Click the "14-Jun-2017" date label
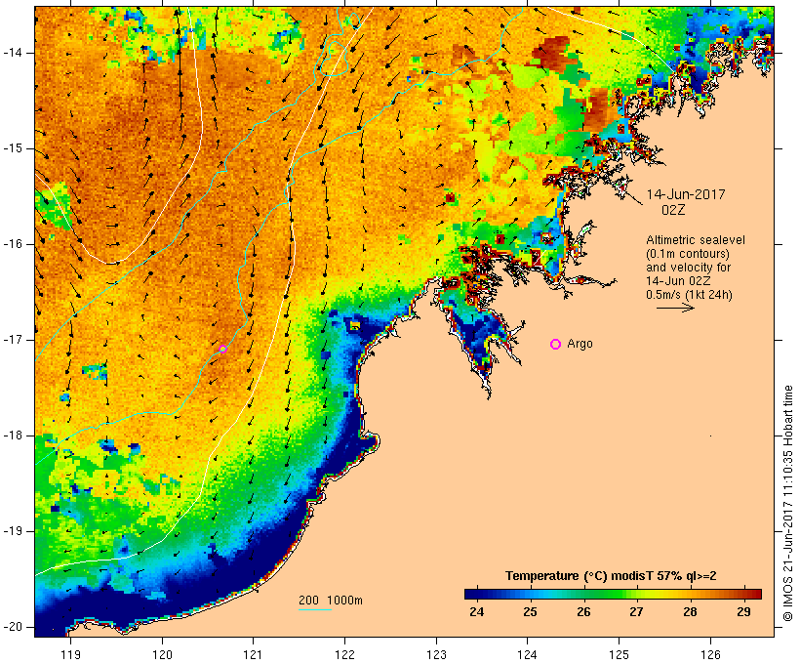800x664 pixels. click(686, 194)
